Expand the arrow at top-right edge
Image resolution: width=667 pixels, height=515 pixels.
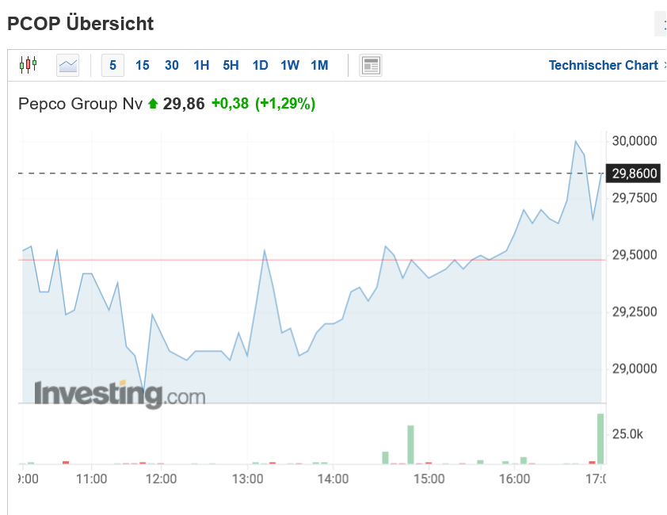[x=661, y=25]
